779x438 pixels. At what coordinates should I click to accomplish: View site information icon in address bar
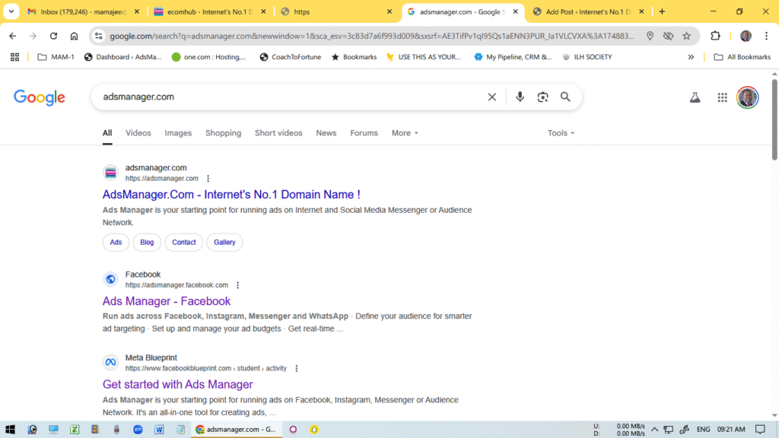click(98, 36)
